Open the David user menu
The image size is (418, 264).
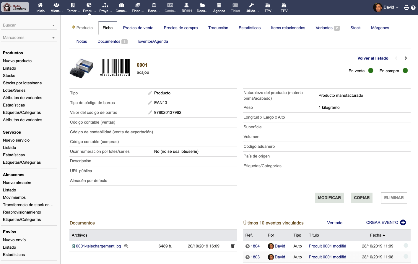[386, 7]
